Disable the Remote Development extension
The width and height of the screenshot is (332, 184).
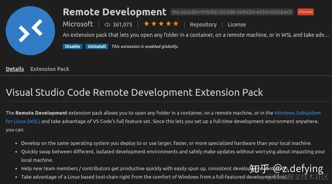click(x=72, y=46)
